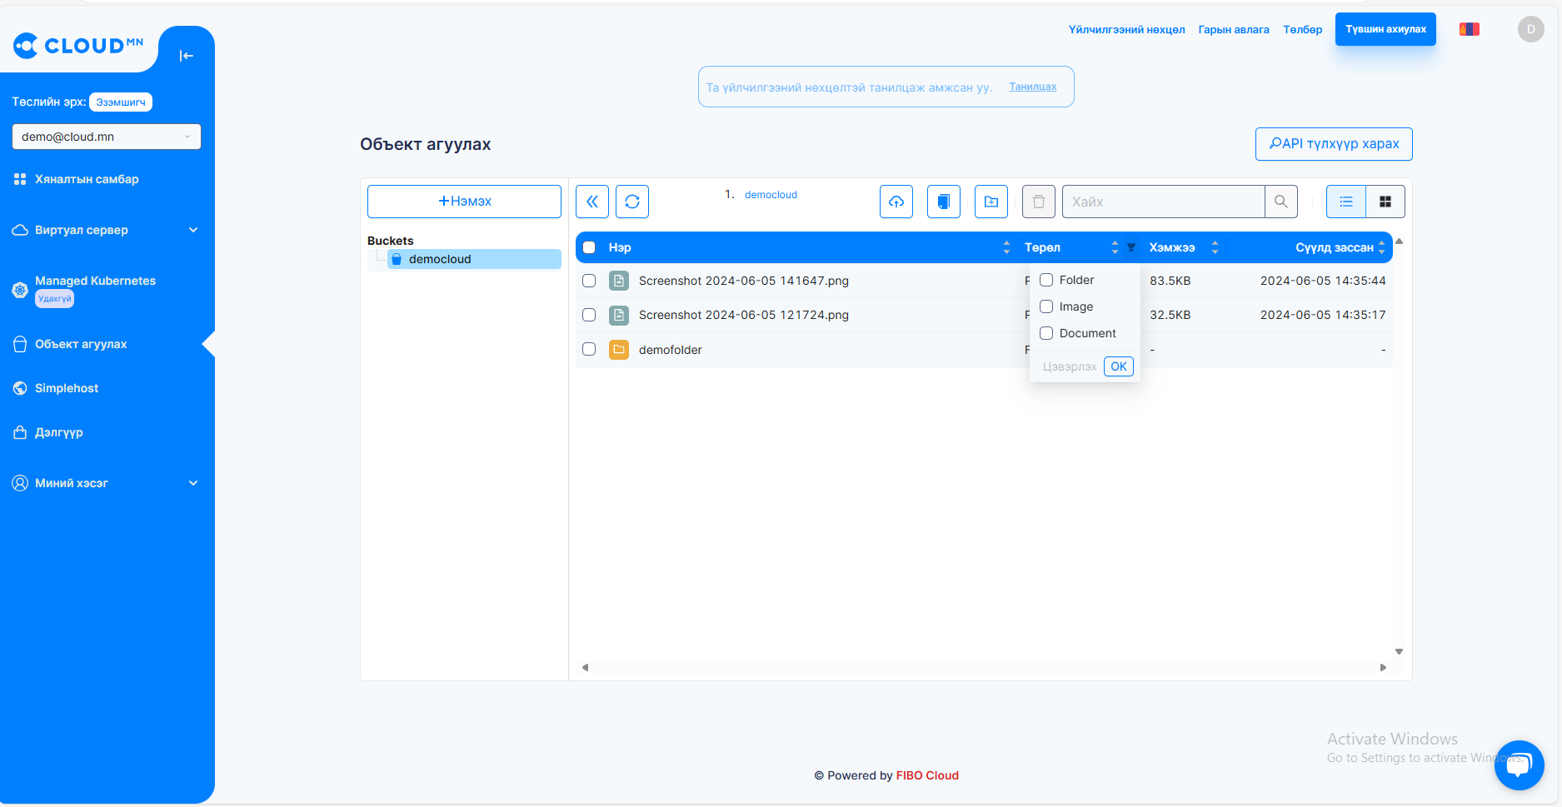
Task: Collapse the sidebar with the arrow icon
Action: pyautogui.click(x=187, y=56)
